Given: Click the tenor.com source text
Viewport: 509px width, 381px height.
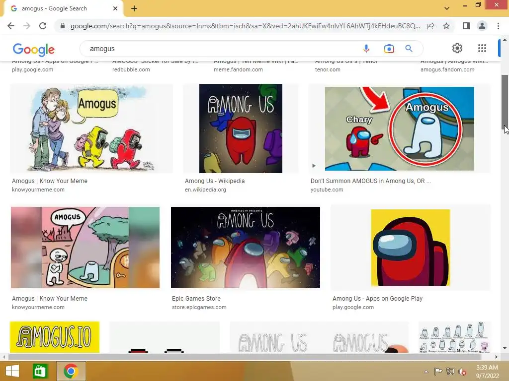Looking at the screenshot, I should [328, 69].
